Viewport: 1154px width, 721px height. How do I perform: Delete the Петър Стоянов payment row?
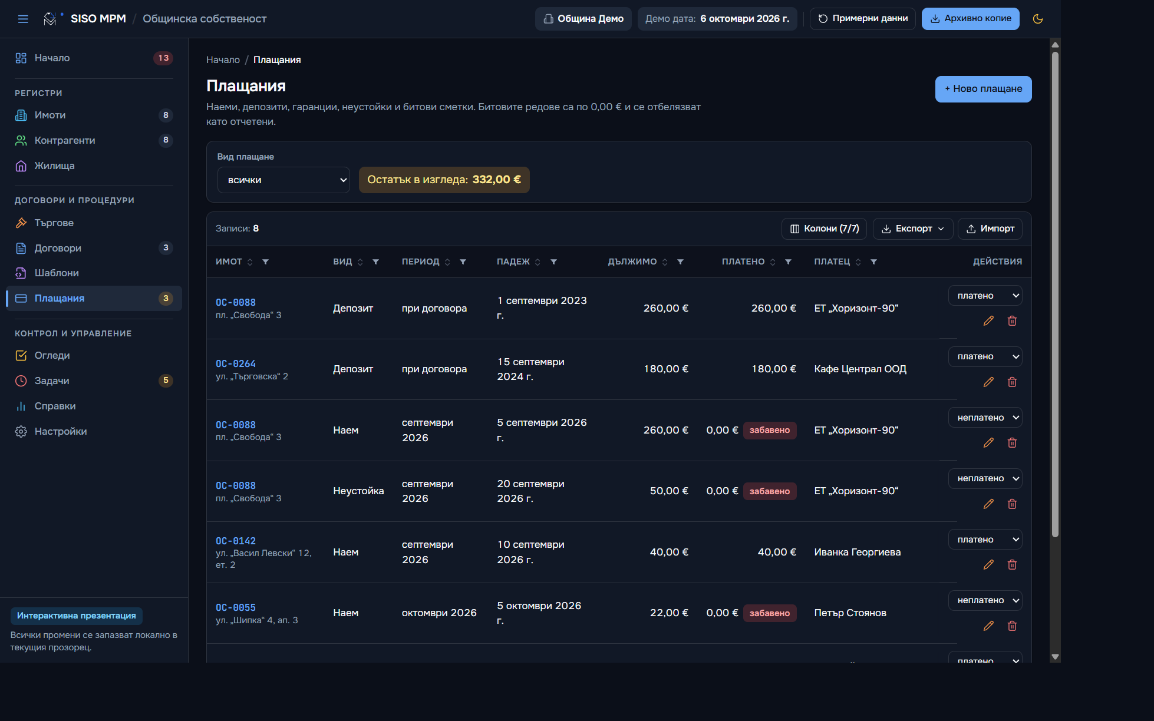pos(1012,626)
